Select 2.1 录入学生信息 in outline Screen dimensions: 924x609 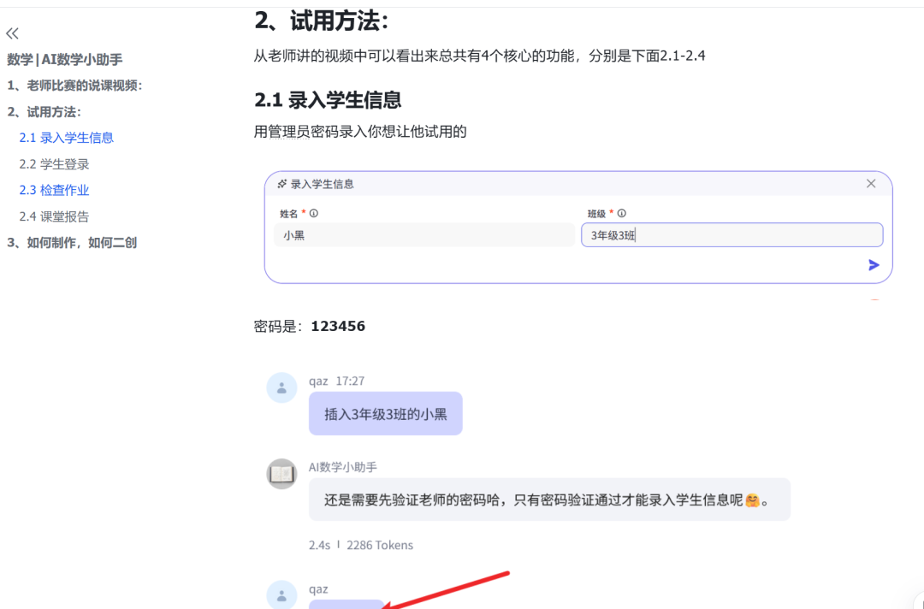pyautogui.click(x=66, y=138)
